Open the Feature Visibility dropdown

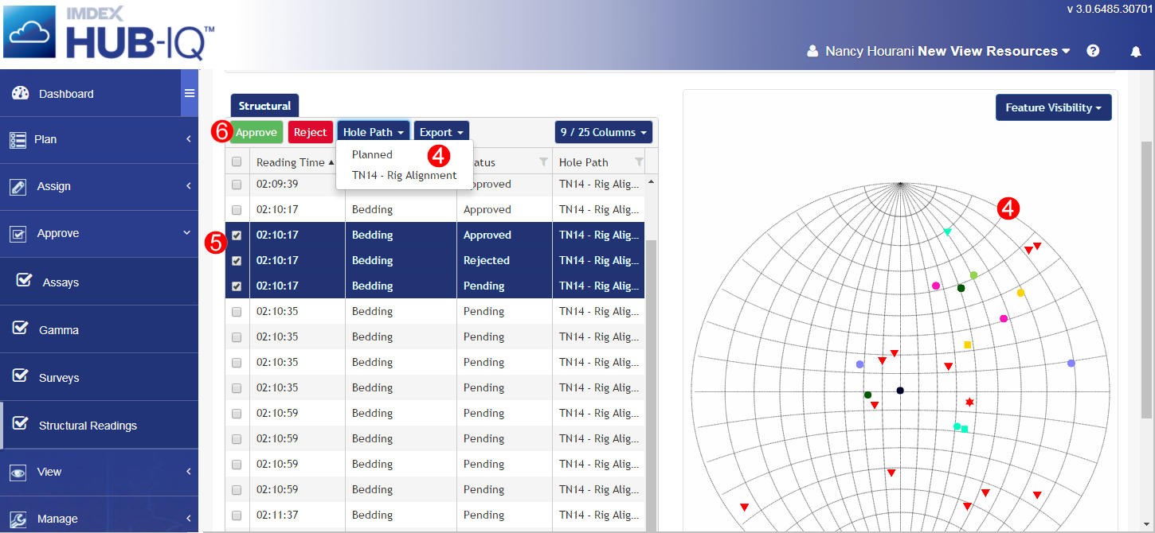(1053, 107)
